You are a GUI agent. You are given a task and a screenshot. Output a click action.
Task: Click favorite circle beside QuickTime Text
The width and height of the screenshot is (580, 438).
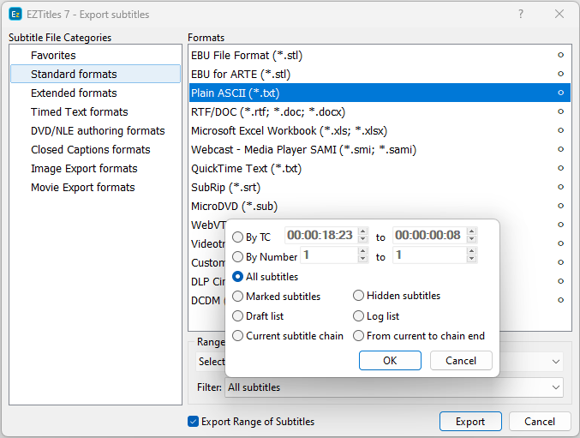tap(560, 169)
